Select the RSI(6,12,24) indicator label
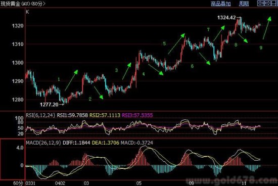 click(40, 115)
